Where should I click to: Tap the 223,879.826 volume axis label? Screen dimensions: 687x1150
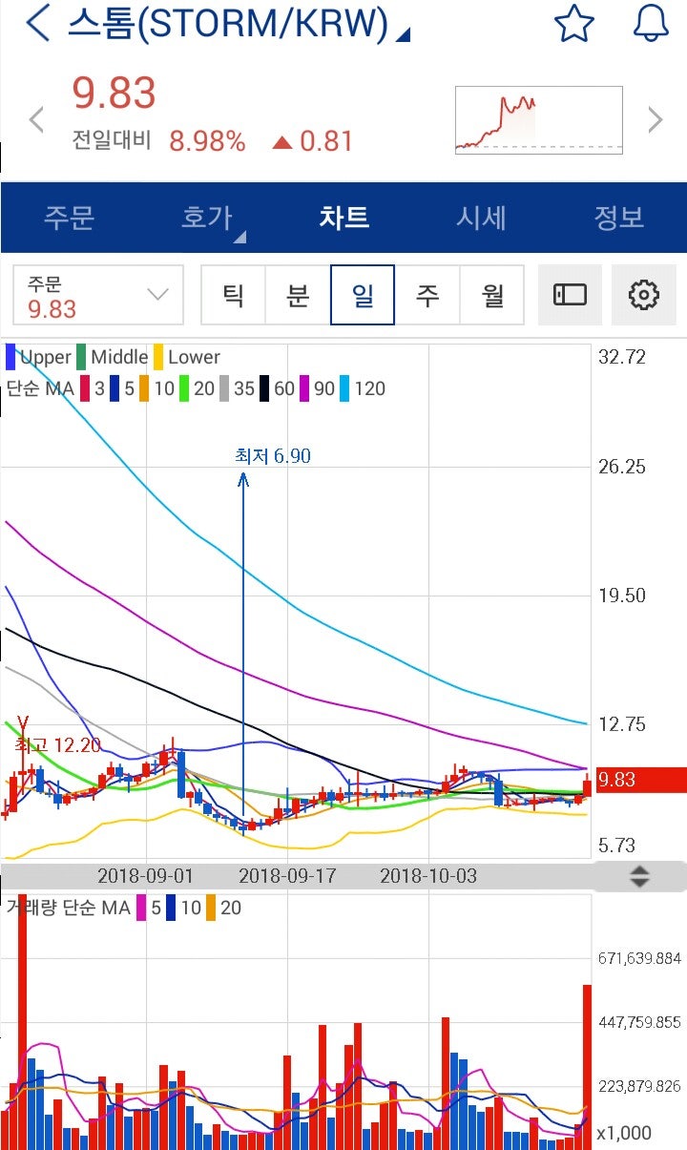(x=640, y=1086)
